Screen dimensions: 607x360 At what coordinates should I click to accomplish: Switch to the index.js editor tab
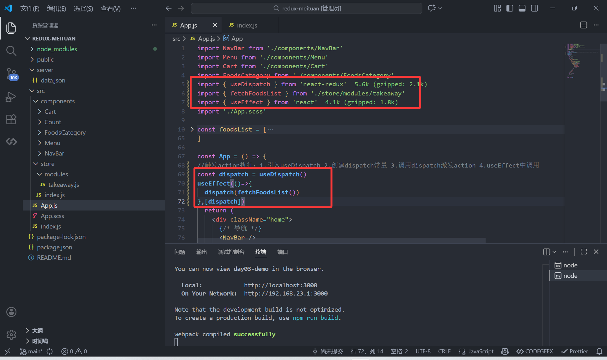pos(247,25)
